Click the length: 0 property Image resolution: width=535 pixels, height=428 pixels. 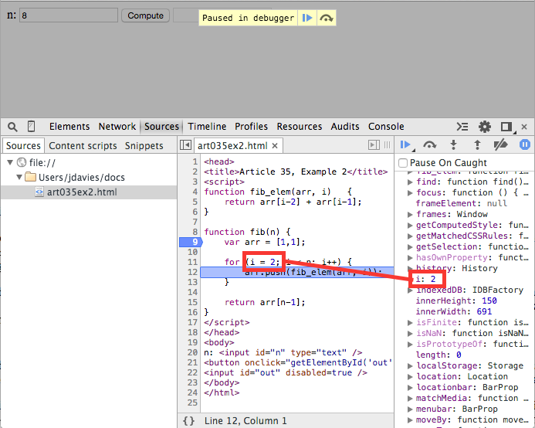pyautogui.click(x=438, y=355)
